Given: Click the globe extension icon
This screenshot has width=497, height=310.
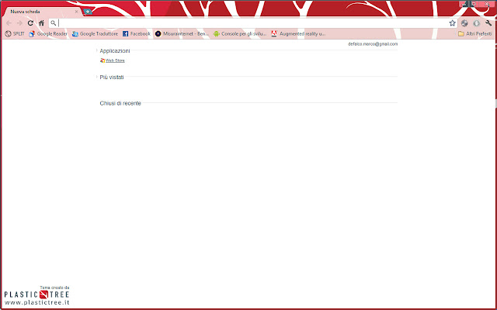Looking at the screenshot, I should point(464,23).
